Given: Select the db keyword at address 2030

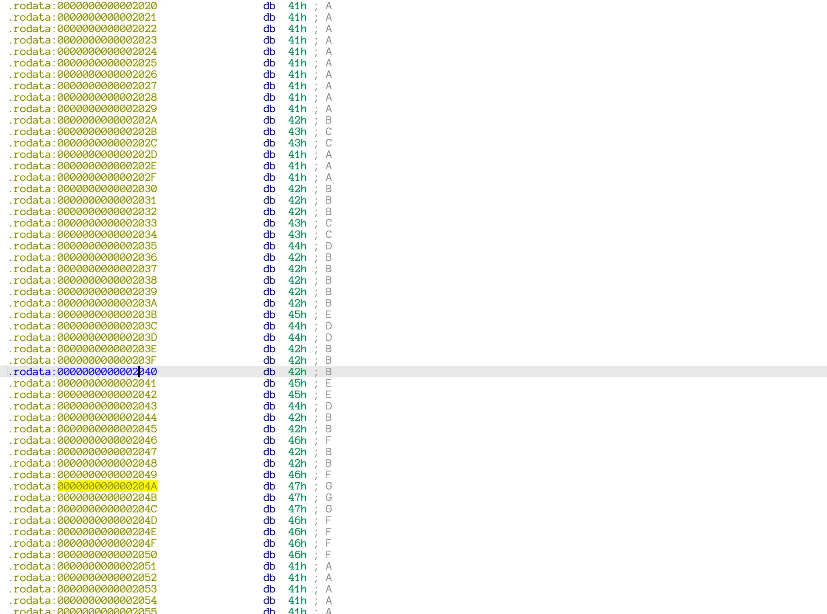Looking at the screenshot, I should pyautogui.click(x=269, y=189).
